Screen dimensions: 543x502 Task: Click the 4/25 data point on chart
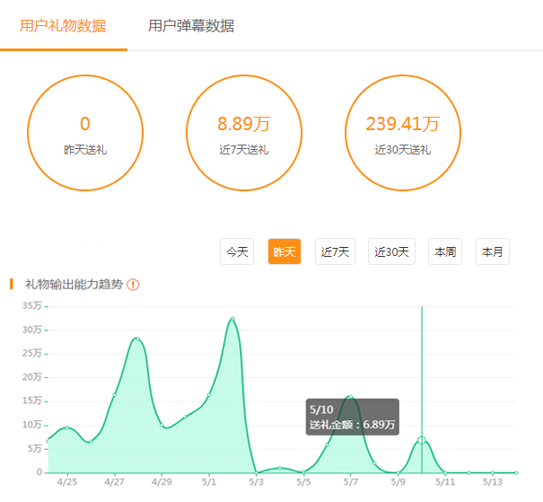67,427
